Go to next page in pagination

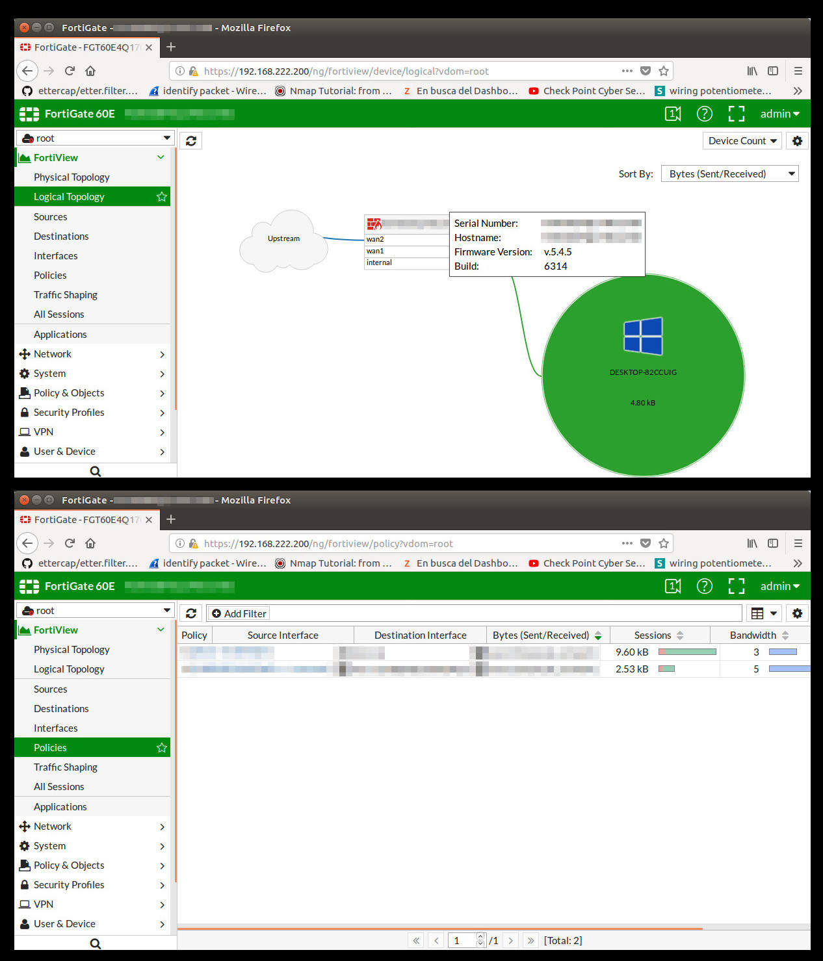point(511,940)
